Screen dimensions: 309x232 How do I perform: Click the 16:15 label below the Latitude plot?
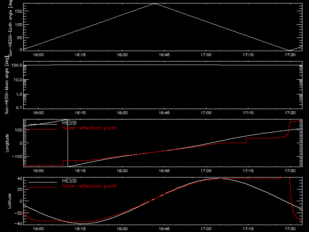point(80,229)
